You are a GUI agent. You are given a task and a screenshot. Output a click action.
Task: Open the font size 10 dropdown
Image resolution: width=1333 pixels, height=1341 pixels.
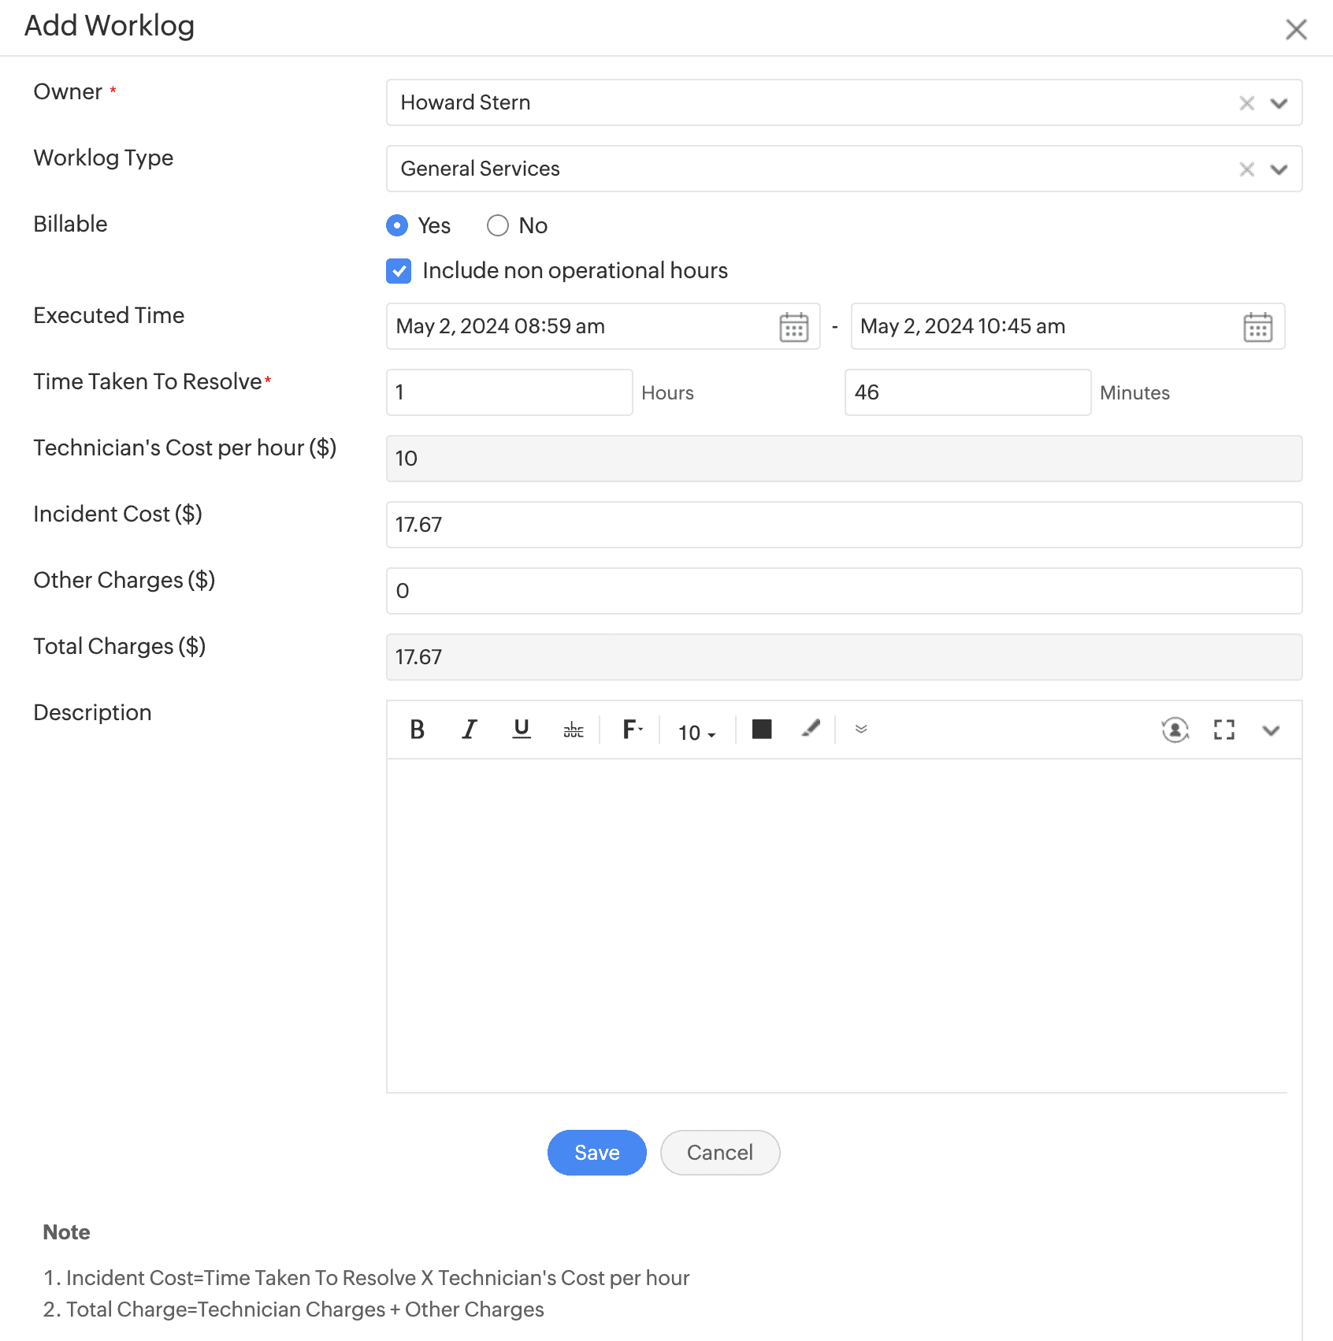click(696, 733)
